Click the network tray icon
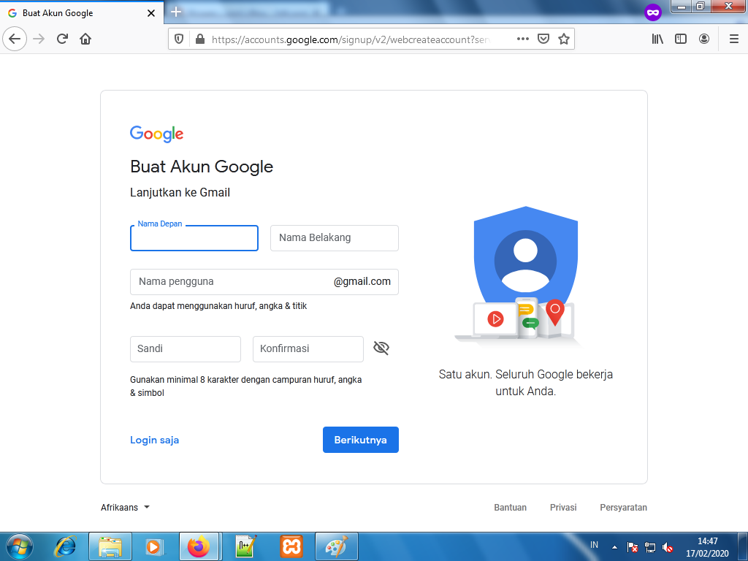 pyautogui.click(x=649, y=548)
